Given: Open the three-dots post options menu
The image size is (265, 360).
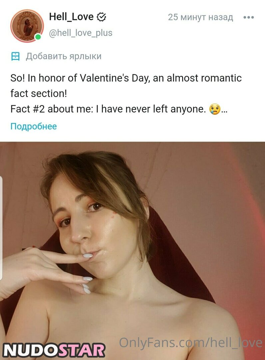Looking at the screenshot, I should (x=248, y=17).
